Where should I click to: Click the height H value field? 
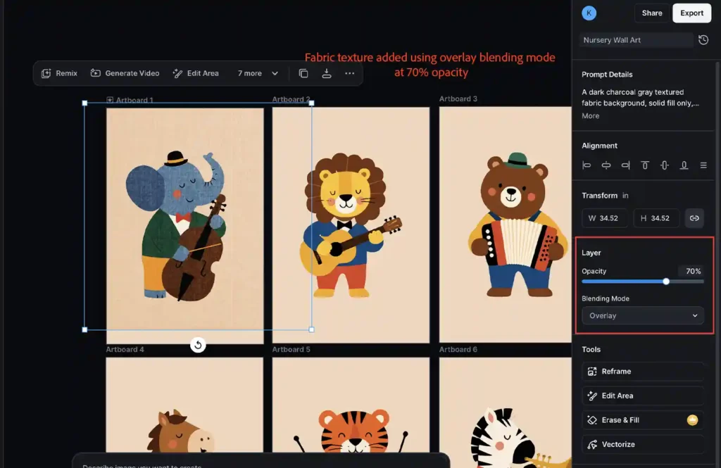click(656, 218)
